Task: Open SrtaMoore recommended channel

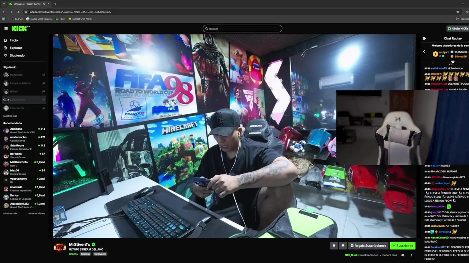Action: pyautogui.click(x=24, y=147)
